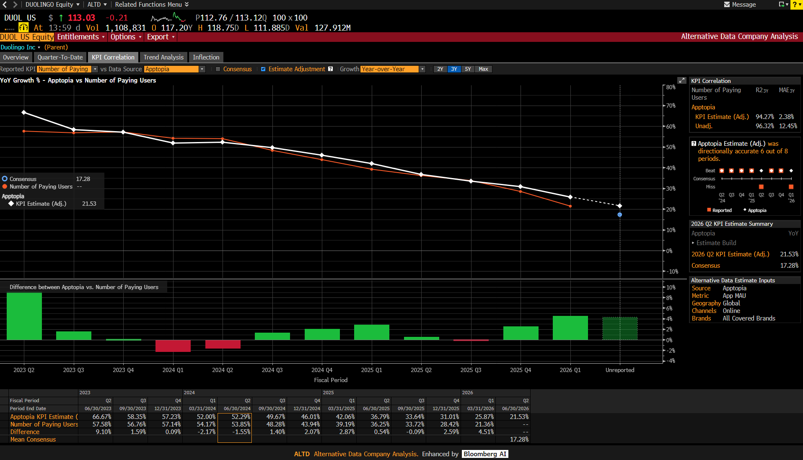Go forward with the right arrow icon
The image size is (803, 460).
15,5
